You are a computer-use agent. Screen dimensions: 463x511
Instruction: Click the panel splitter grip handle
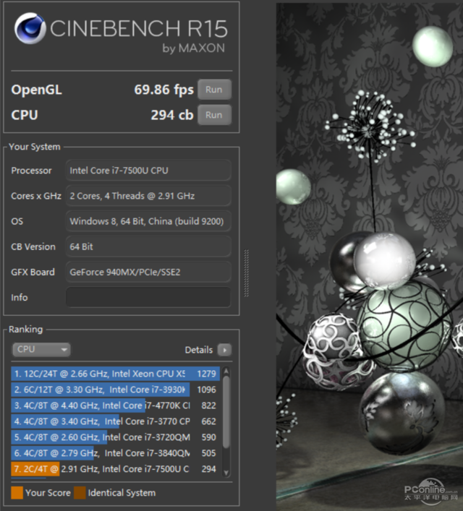247,273
